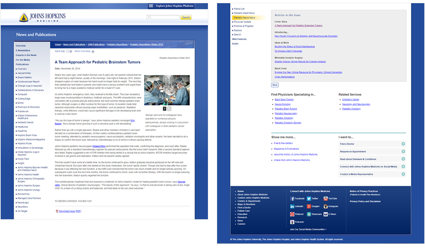Viewport: 425px width, 250px height.
Task: Expand the Find a Doctor arrow
Action: pyautogui.click(x=403, y=144)
